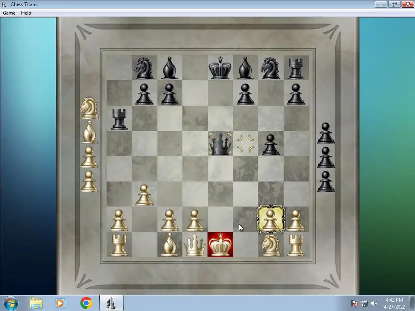This screenshot has height=311, width=415.
Task: Close the Chess Titans window
Action: 408,4
